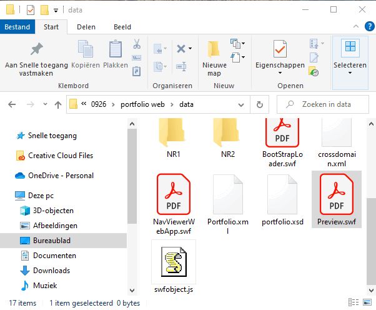The width and height of the screenshot is (376, 310).
Task: Open Eigenschappen properties icon
Action: coord(280,49)
